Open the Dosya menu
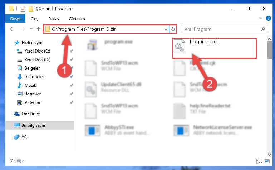 click(15, 19)
